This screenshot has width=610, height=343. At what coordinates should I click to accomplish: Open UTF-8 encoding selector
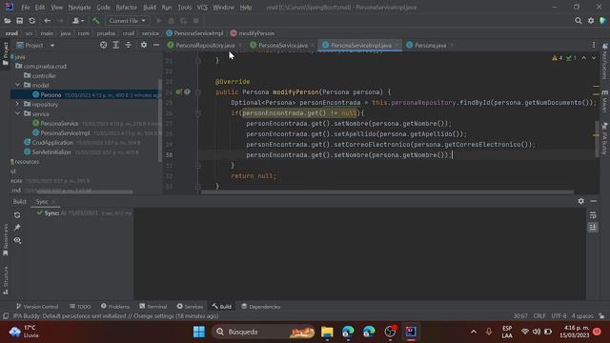click(x=559, y=315)
